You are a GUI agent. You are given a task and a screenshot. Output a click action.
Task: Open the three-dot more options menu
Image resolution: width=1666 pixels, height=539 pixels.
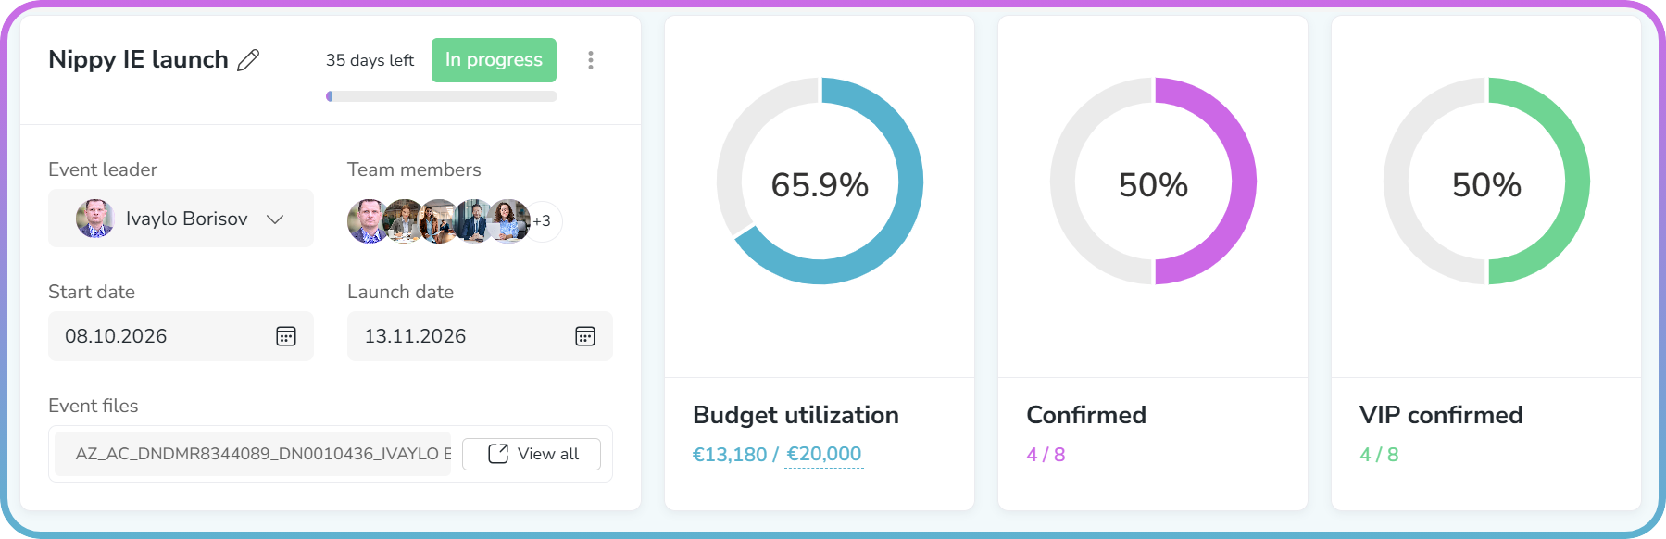(591, 60)
